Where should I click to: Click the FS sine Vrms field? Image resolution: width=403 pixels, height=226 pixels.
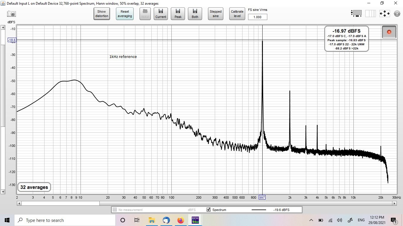point(258,17)
